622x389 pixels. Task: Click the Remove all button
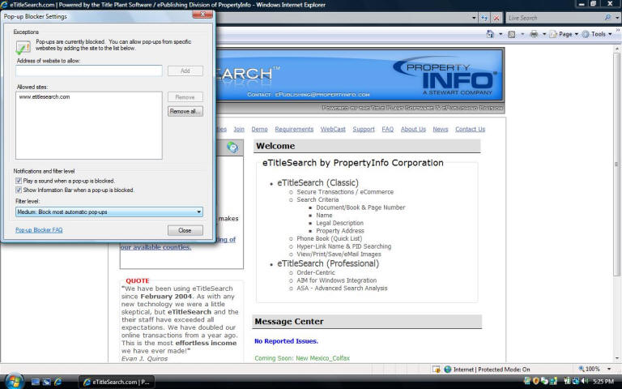pos(185,112)
